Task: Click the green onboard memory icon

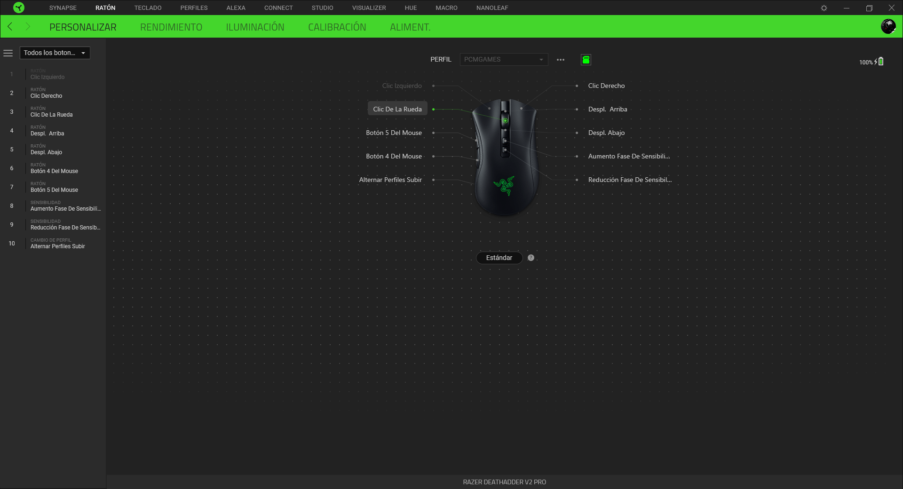Action: pos(586,60)
